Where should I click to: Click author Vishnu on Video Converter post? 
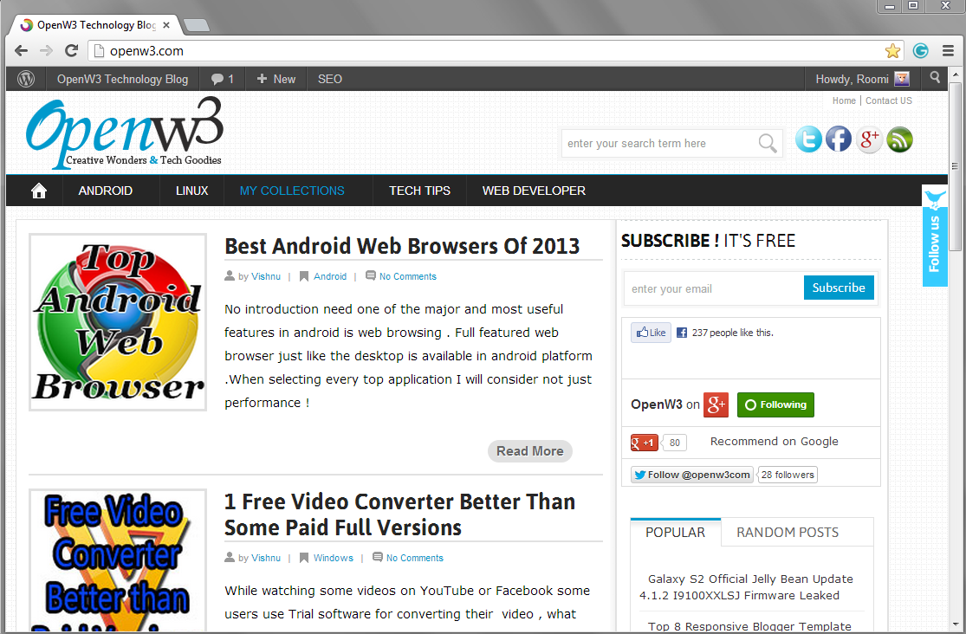click(266, 559)
